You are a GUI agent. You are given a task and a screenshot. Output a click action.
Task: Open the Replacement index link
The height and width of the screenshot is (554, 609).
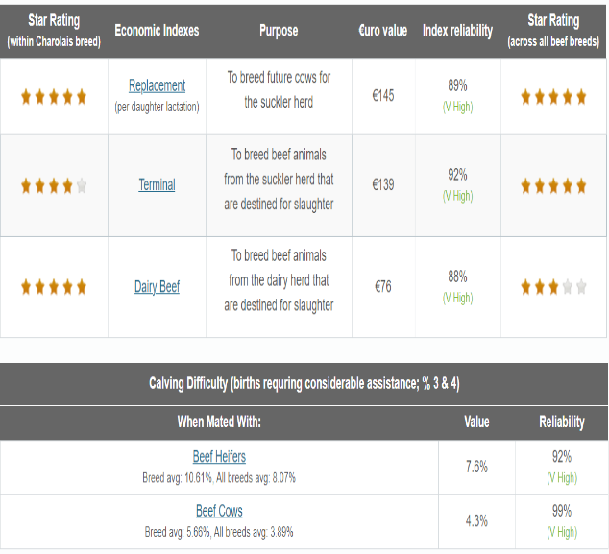coord(157,85)
